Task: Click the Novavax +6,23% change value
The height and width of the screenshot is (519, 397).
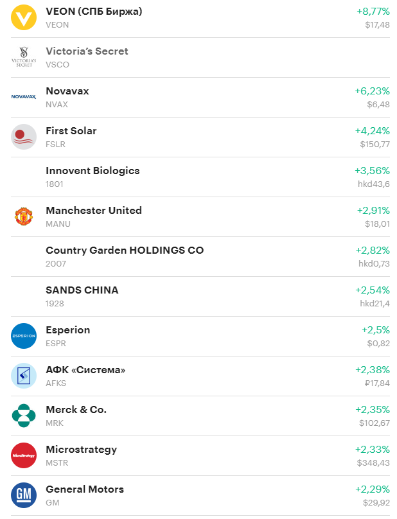Action: 372,91
